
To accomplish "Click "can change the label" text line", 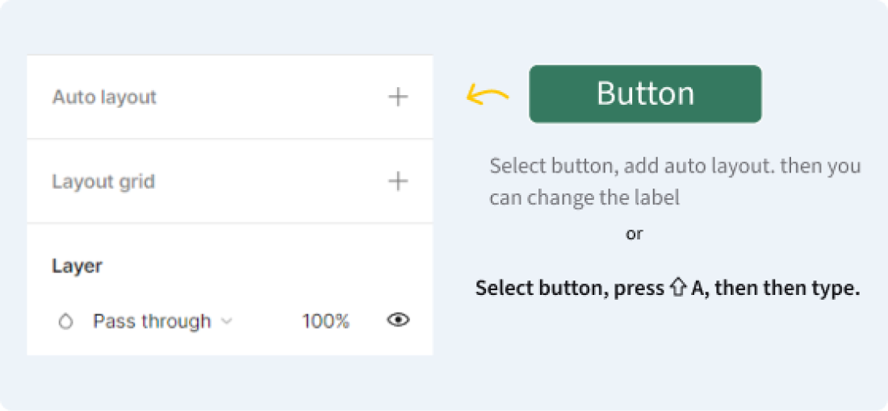I will click(584, 197).
